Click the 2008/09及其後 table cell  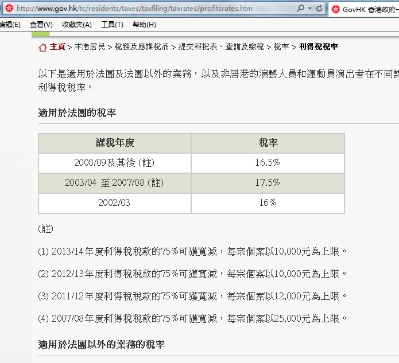coord(114,163)
